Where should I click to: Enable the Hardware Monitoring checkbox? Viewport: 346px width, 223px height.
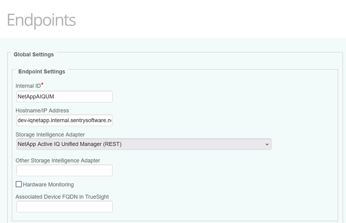(19, 184)
